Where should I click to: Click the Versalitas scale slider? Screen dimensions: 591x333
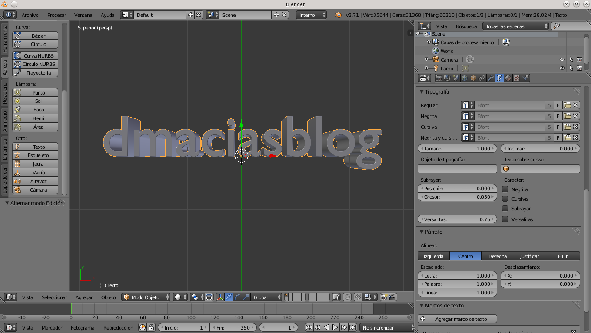tap(457, 219)
